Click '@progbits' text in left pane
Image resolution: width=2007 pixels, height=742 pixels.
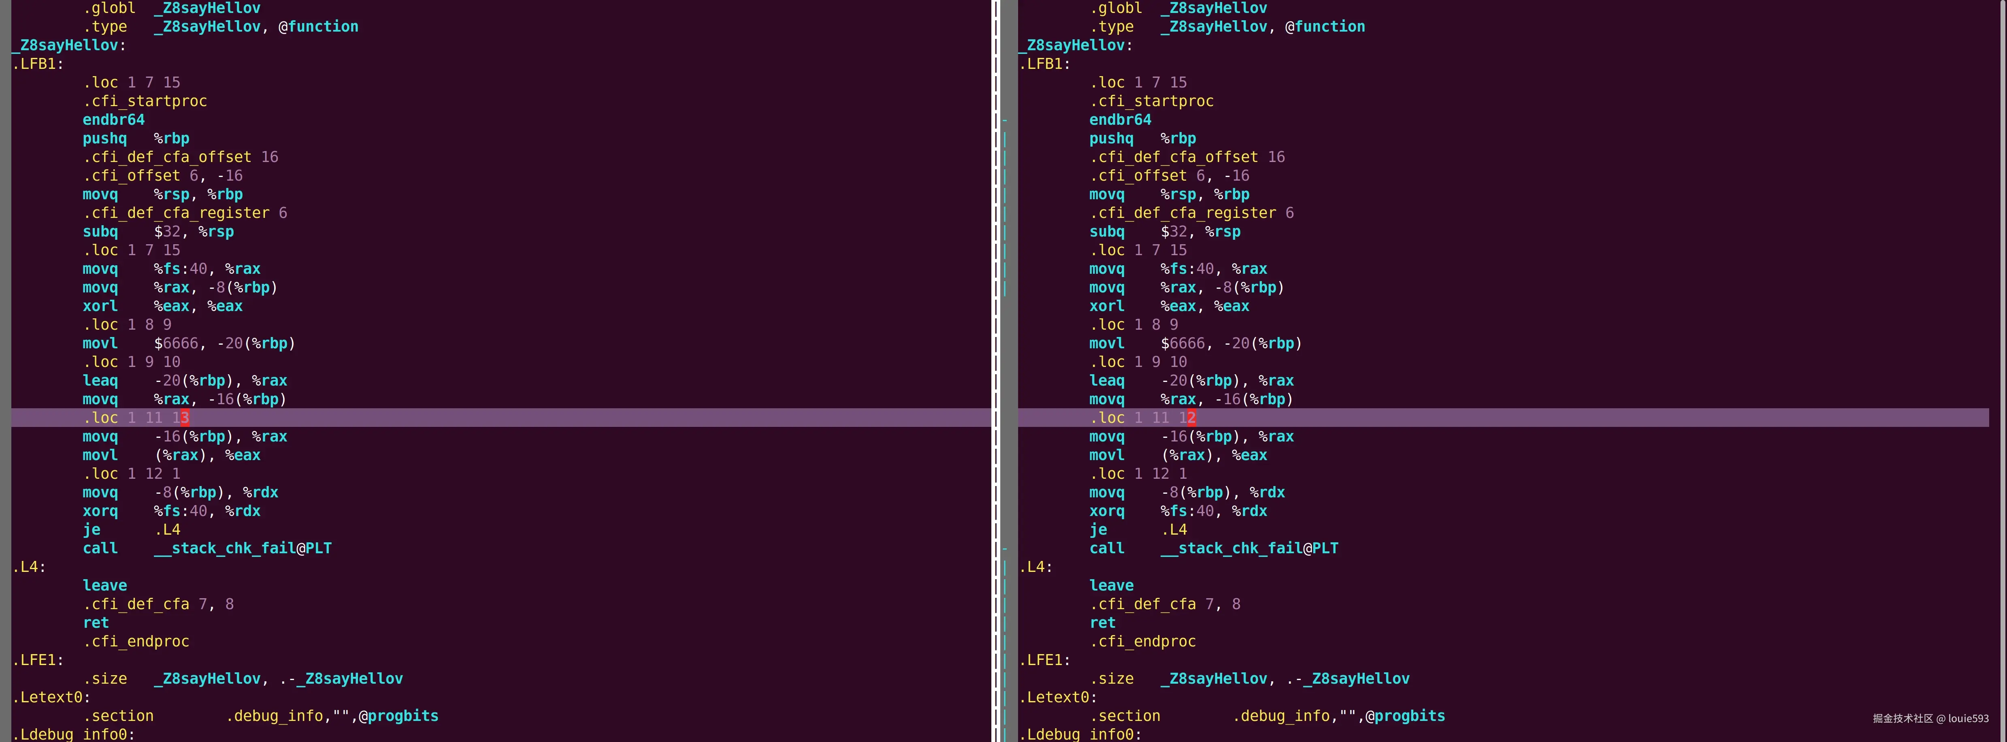398,716
